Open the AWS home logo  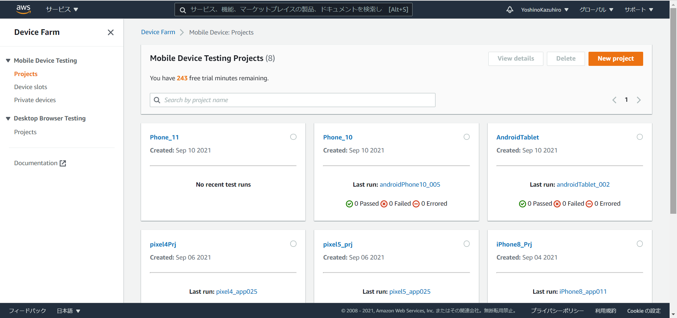tap(23, 9)
